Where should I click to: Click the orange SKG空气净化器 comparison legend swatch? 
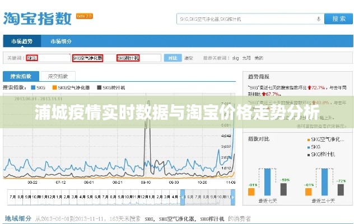coord(308,139)
